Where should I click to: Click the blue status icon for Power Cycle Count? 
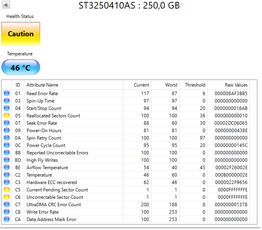point(7,145)
